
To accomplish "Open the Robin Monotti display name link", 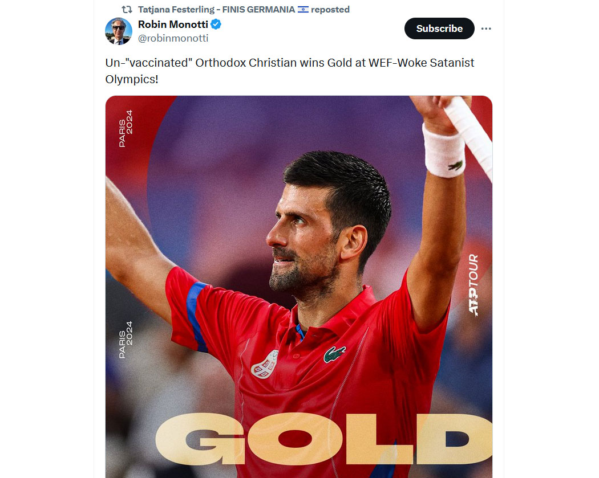I will click(x=173, y=24).
